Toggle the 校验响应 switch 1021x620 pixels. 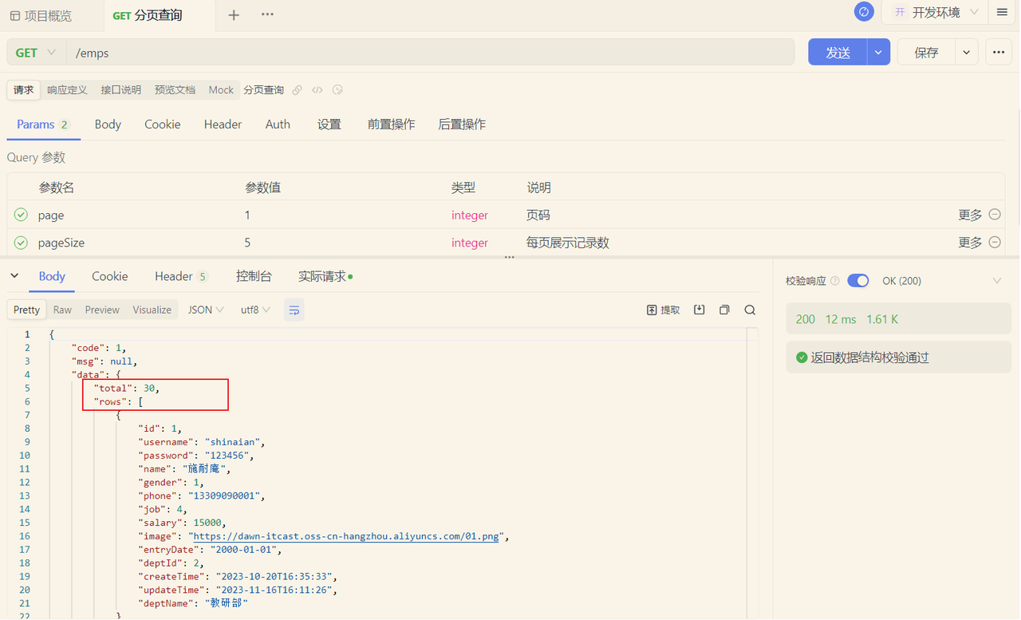857,281
